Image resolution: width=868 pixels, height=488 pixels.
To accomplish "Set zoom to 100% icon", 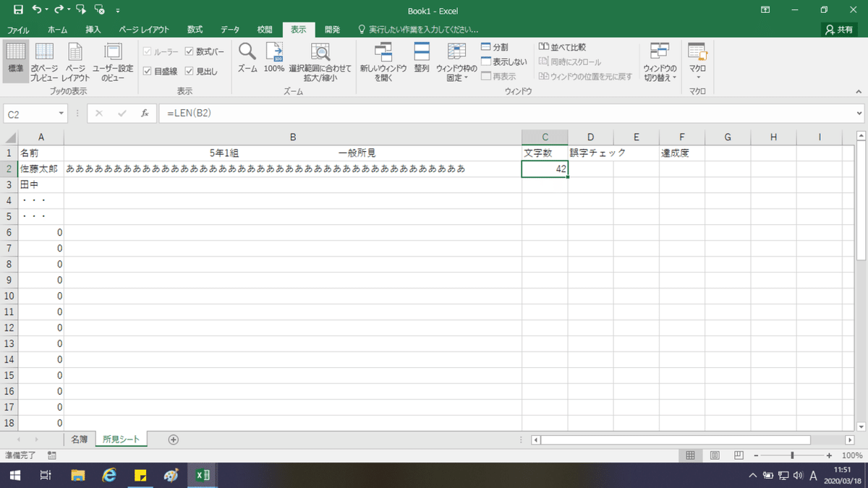I will point(274,58).
